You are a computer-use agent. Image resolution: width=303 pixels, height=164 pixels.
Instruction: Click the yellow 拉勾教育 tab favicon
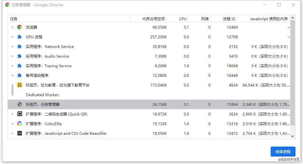20,85
